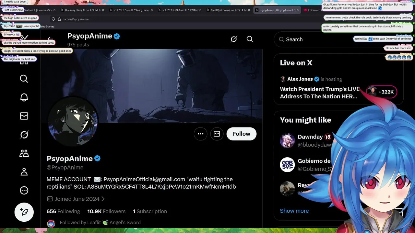
Task: Click Dawnday avatar in You might like
Action: click(x=287, y=140)
